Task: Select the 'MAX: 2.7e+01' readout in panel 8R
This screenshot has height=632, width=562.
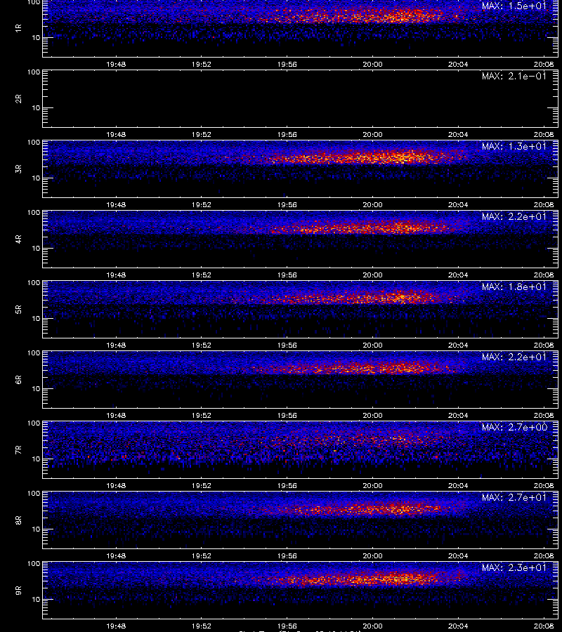Action: click(514, 497)
